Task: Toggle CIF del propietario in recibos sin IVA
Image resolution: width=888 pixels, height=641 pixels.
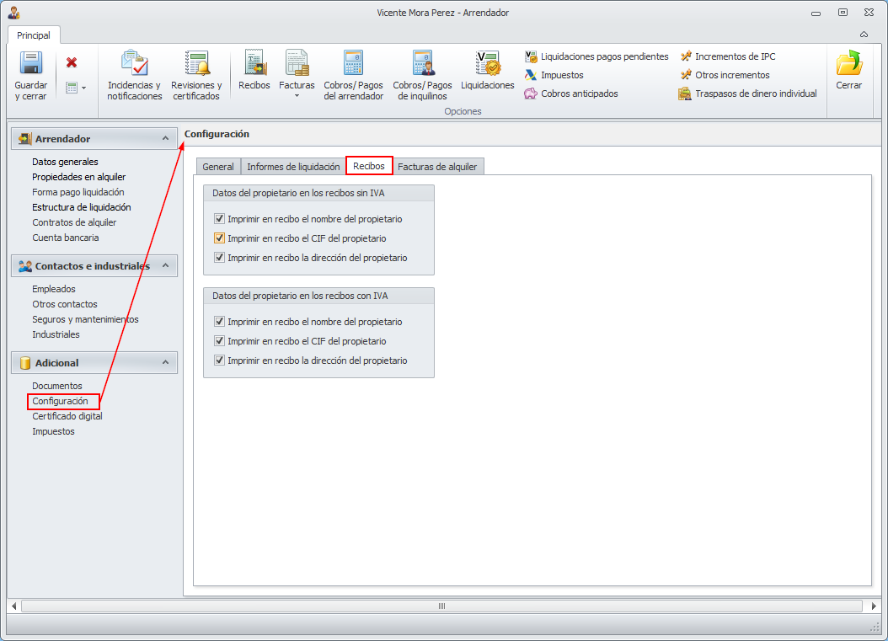Action: click(219, 238)
